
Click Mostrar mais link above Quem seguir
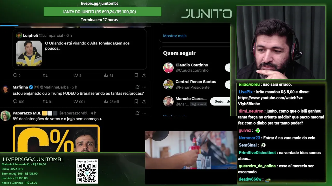pyautogui.click(x=175, y=36)
